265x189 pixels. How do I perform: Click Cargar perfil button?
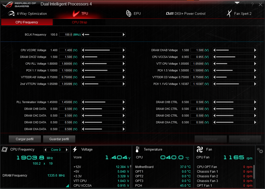pyautogui.click(x=25, y=139)
